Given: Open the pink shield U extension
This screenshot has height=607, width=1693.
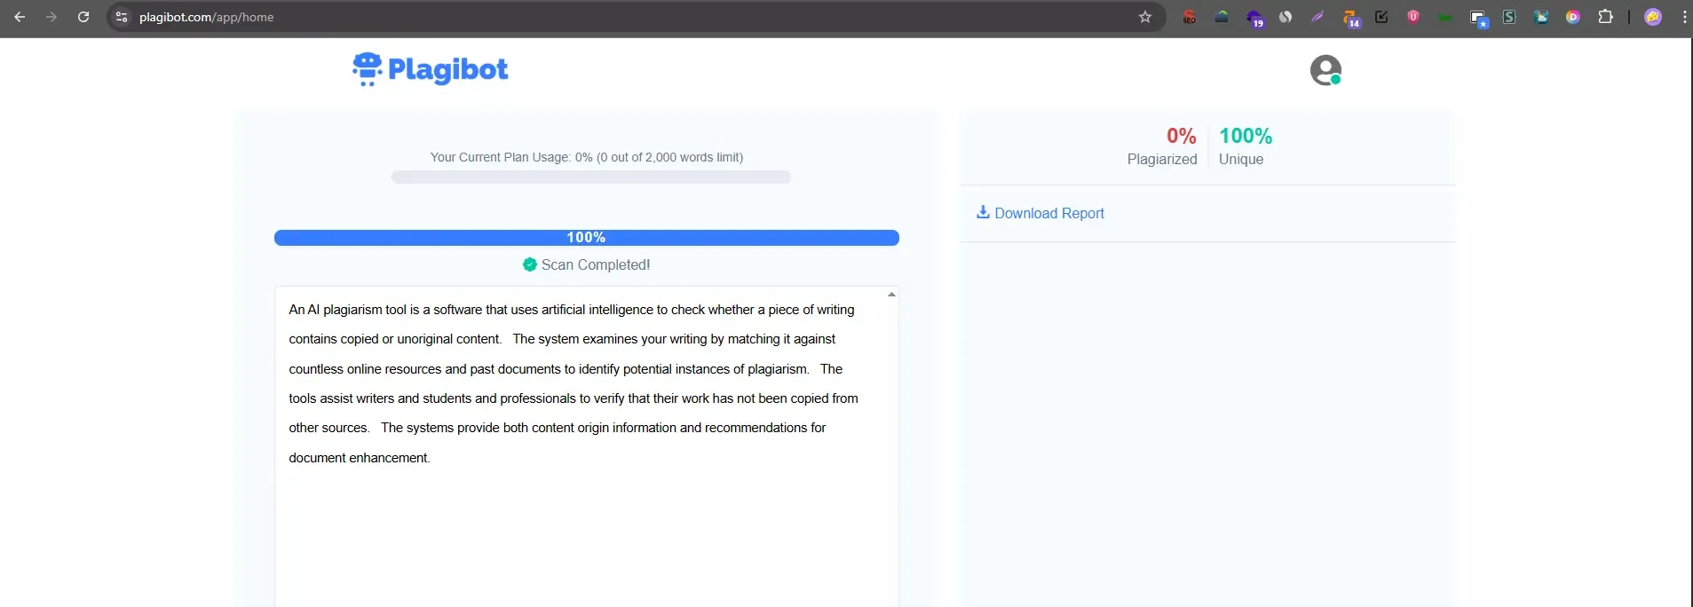Looking at the screenshot, I should [1413, 17].
